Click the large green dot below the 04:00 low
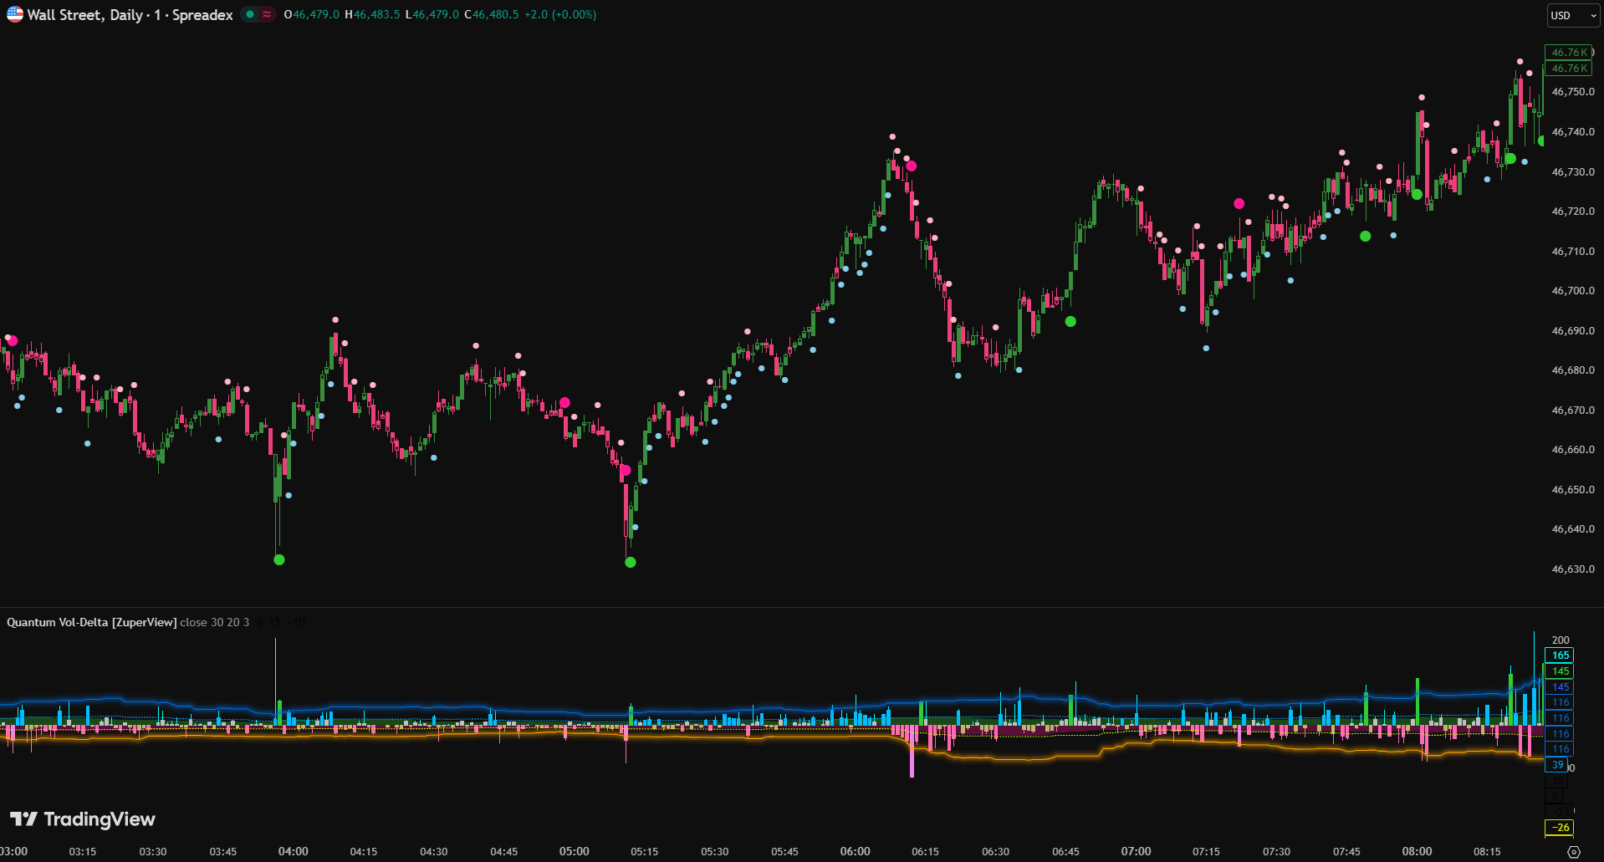This screenshot has height=862, width=1604. tap(279, 560)
